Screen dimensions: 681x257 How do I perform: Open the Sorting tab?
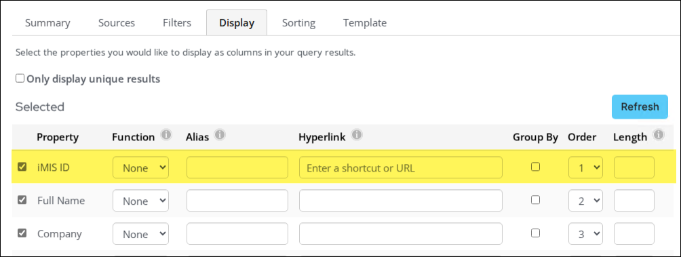[298, 22]
